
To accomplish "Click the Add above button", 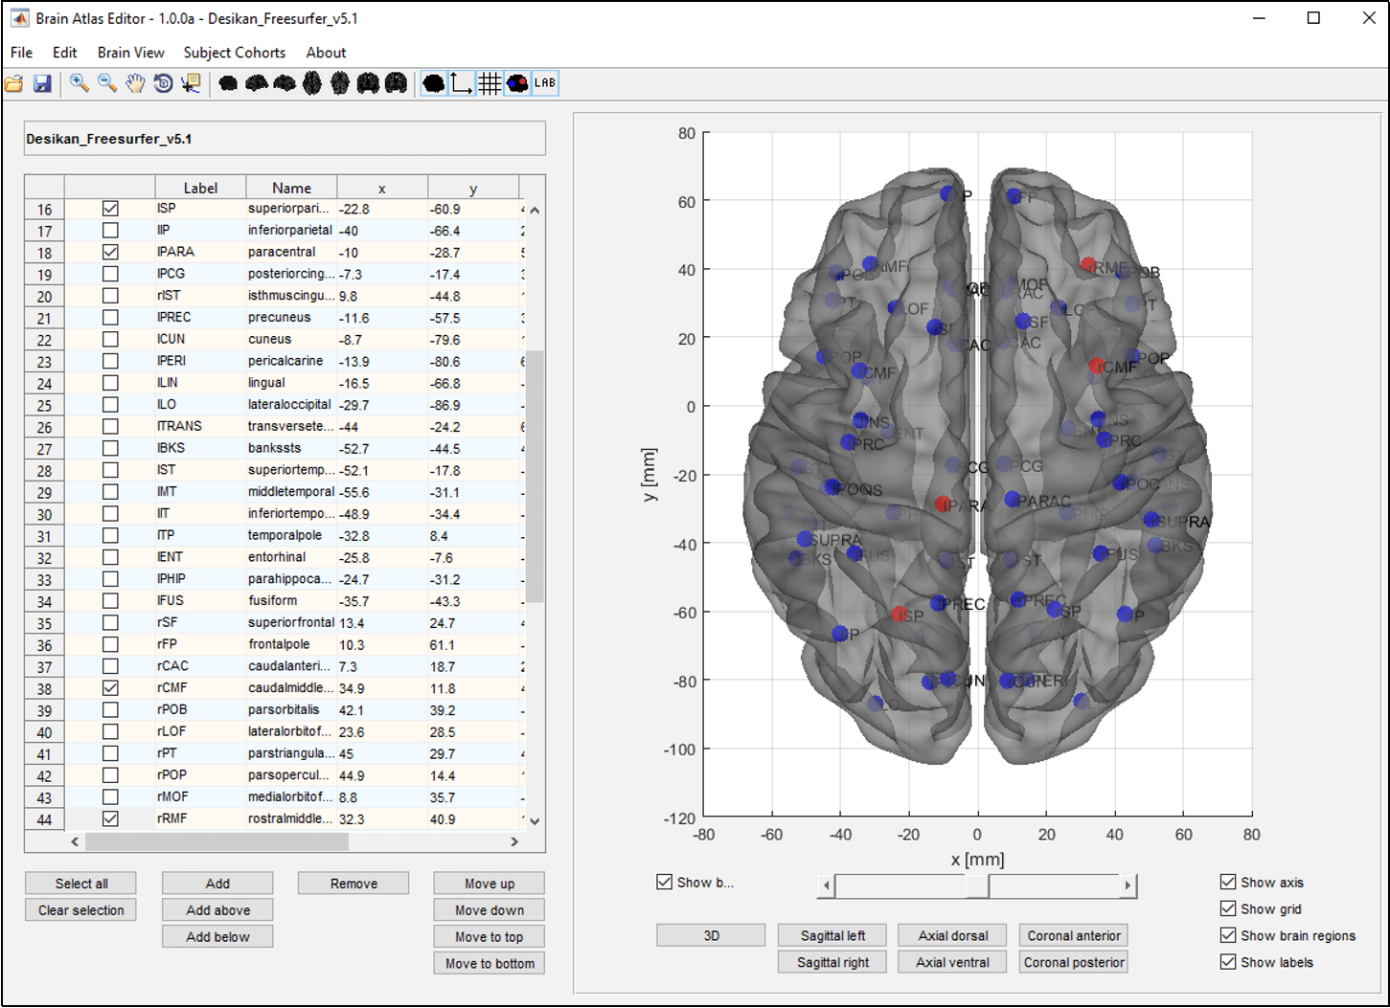I will 217,910.
